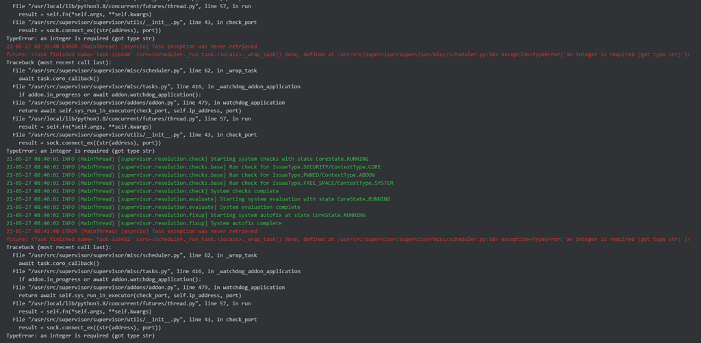This screenshot has width=701, height=343.
Task: Click the IssueType.SECURITY check log line
Action: click(194, 167)
